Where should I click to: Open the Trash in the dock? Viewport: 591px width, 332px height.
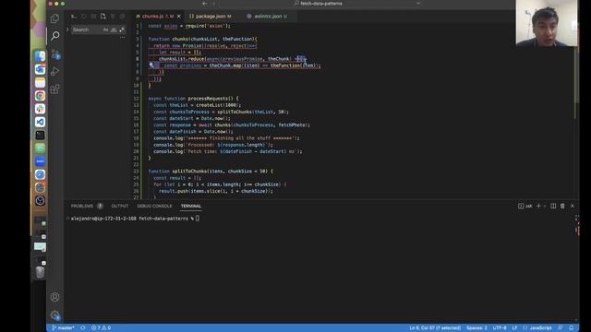(x=40, y=272)
